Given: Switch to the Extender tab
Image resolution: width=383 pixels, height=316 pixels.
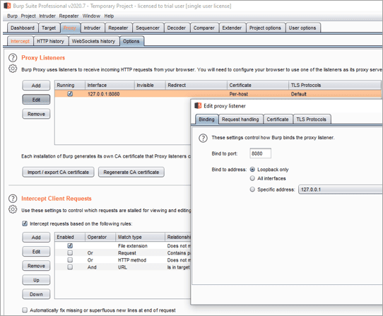Looking at the screenshot, I should click(232, 28).
